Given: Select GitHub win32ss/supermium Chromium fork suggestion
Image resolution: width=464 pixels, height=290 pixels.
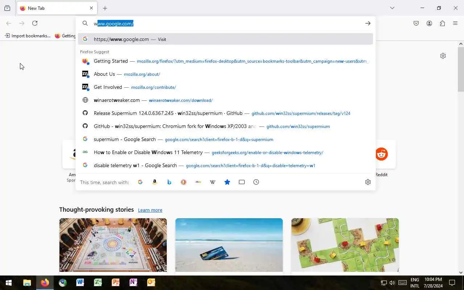Looking at the screenshot, I should click(x=225, y=126).
